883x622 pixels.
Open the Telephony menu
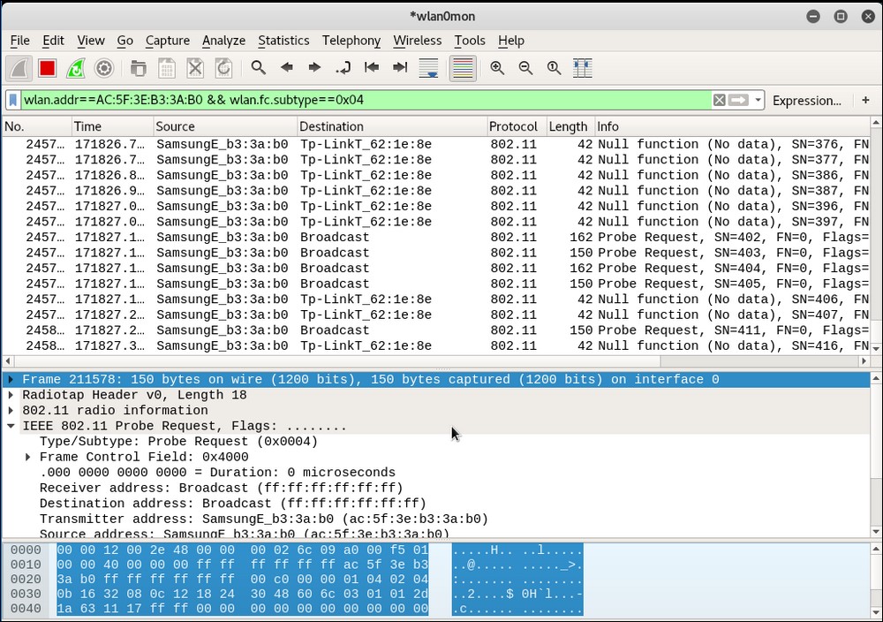click(351, 41)
